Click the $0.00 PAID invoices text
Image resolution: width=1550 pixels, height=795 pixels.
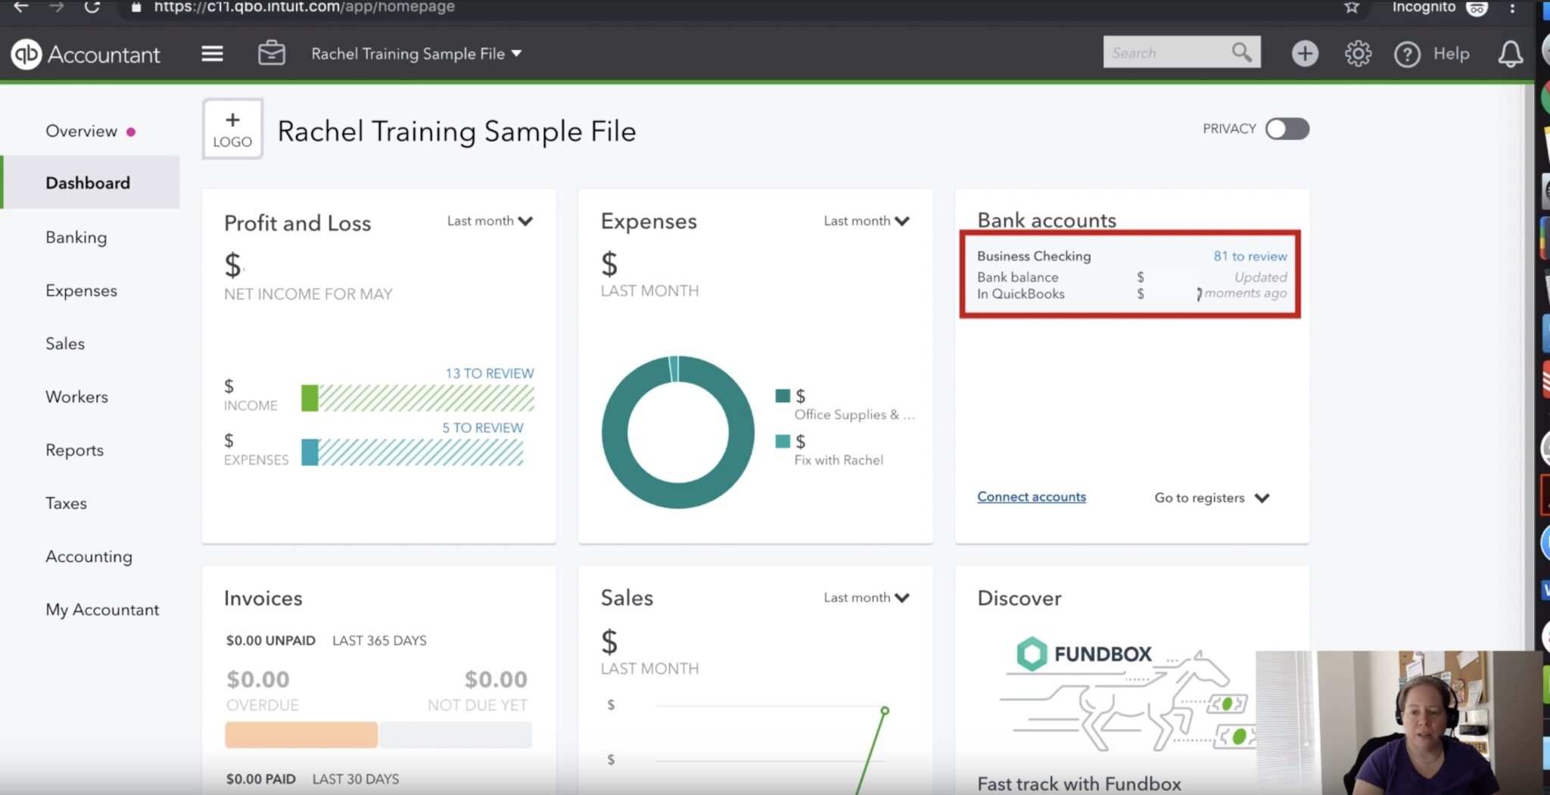[x=260, y=779]
